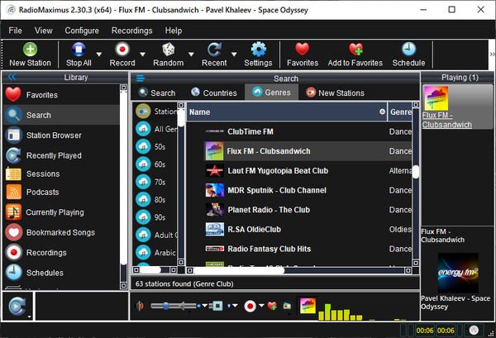Switch to the Genres tab
Image resolution: width=496 pixels, height=338 pixels.
click(271, 93)
